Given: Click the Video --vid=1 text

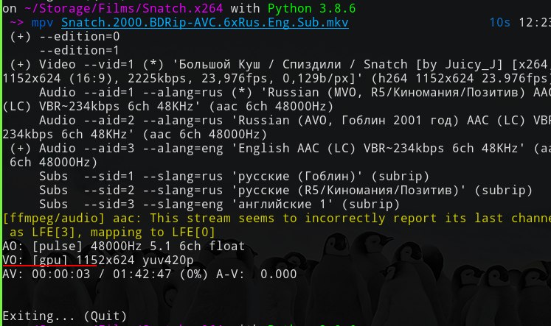Looking at the screenshot, I should click(86, 65).
